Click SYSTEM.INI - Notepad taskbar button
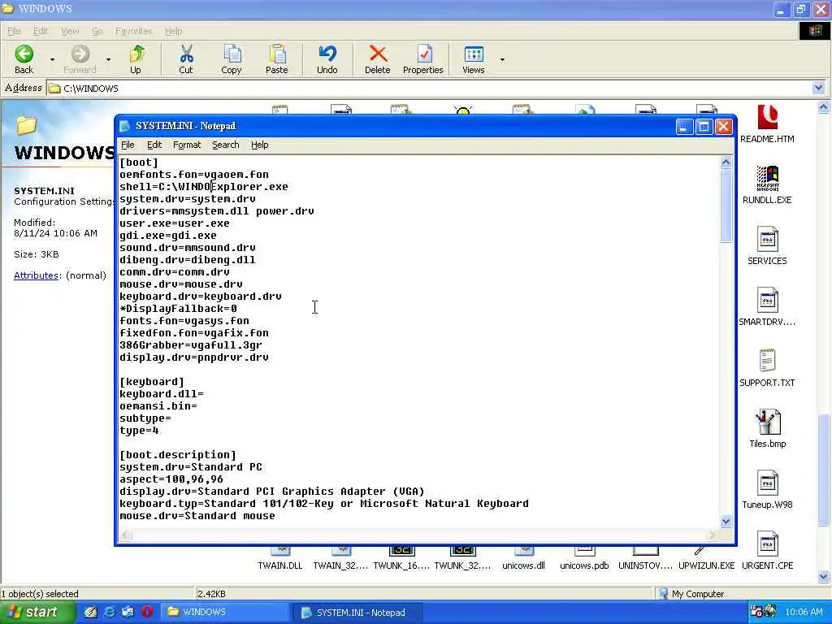832x624 pixels. click(x=357, y=613)
